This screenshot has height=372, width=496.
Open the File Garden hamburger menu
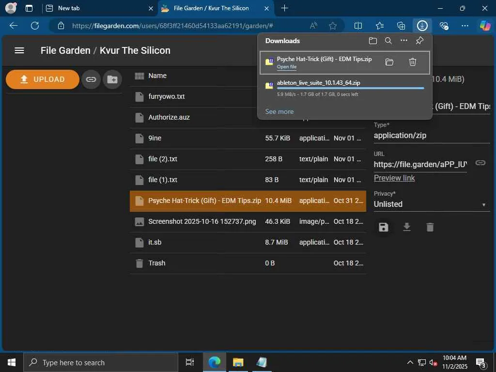coord(19,50)
